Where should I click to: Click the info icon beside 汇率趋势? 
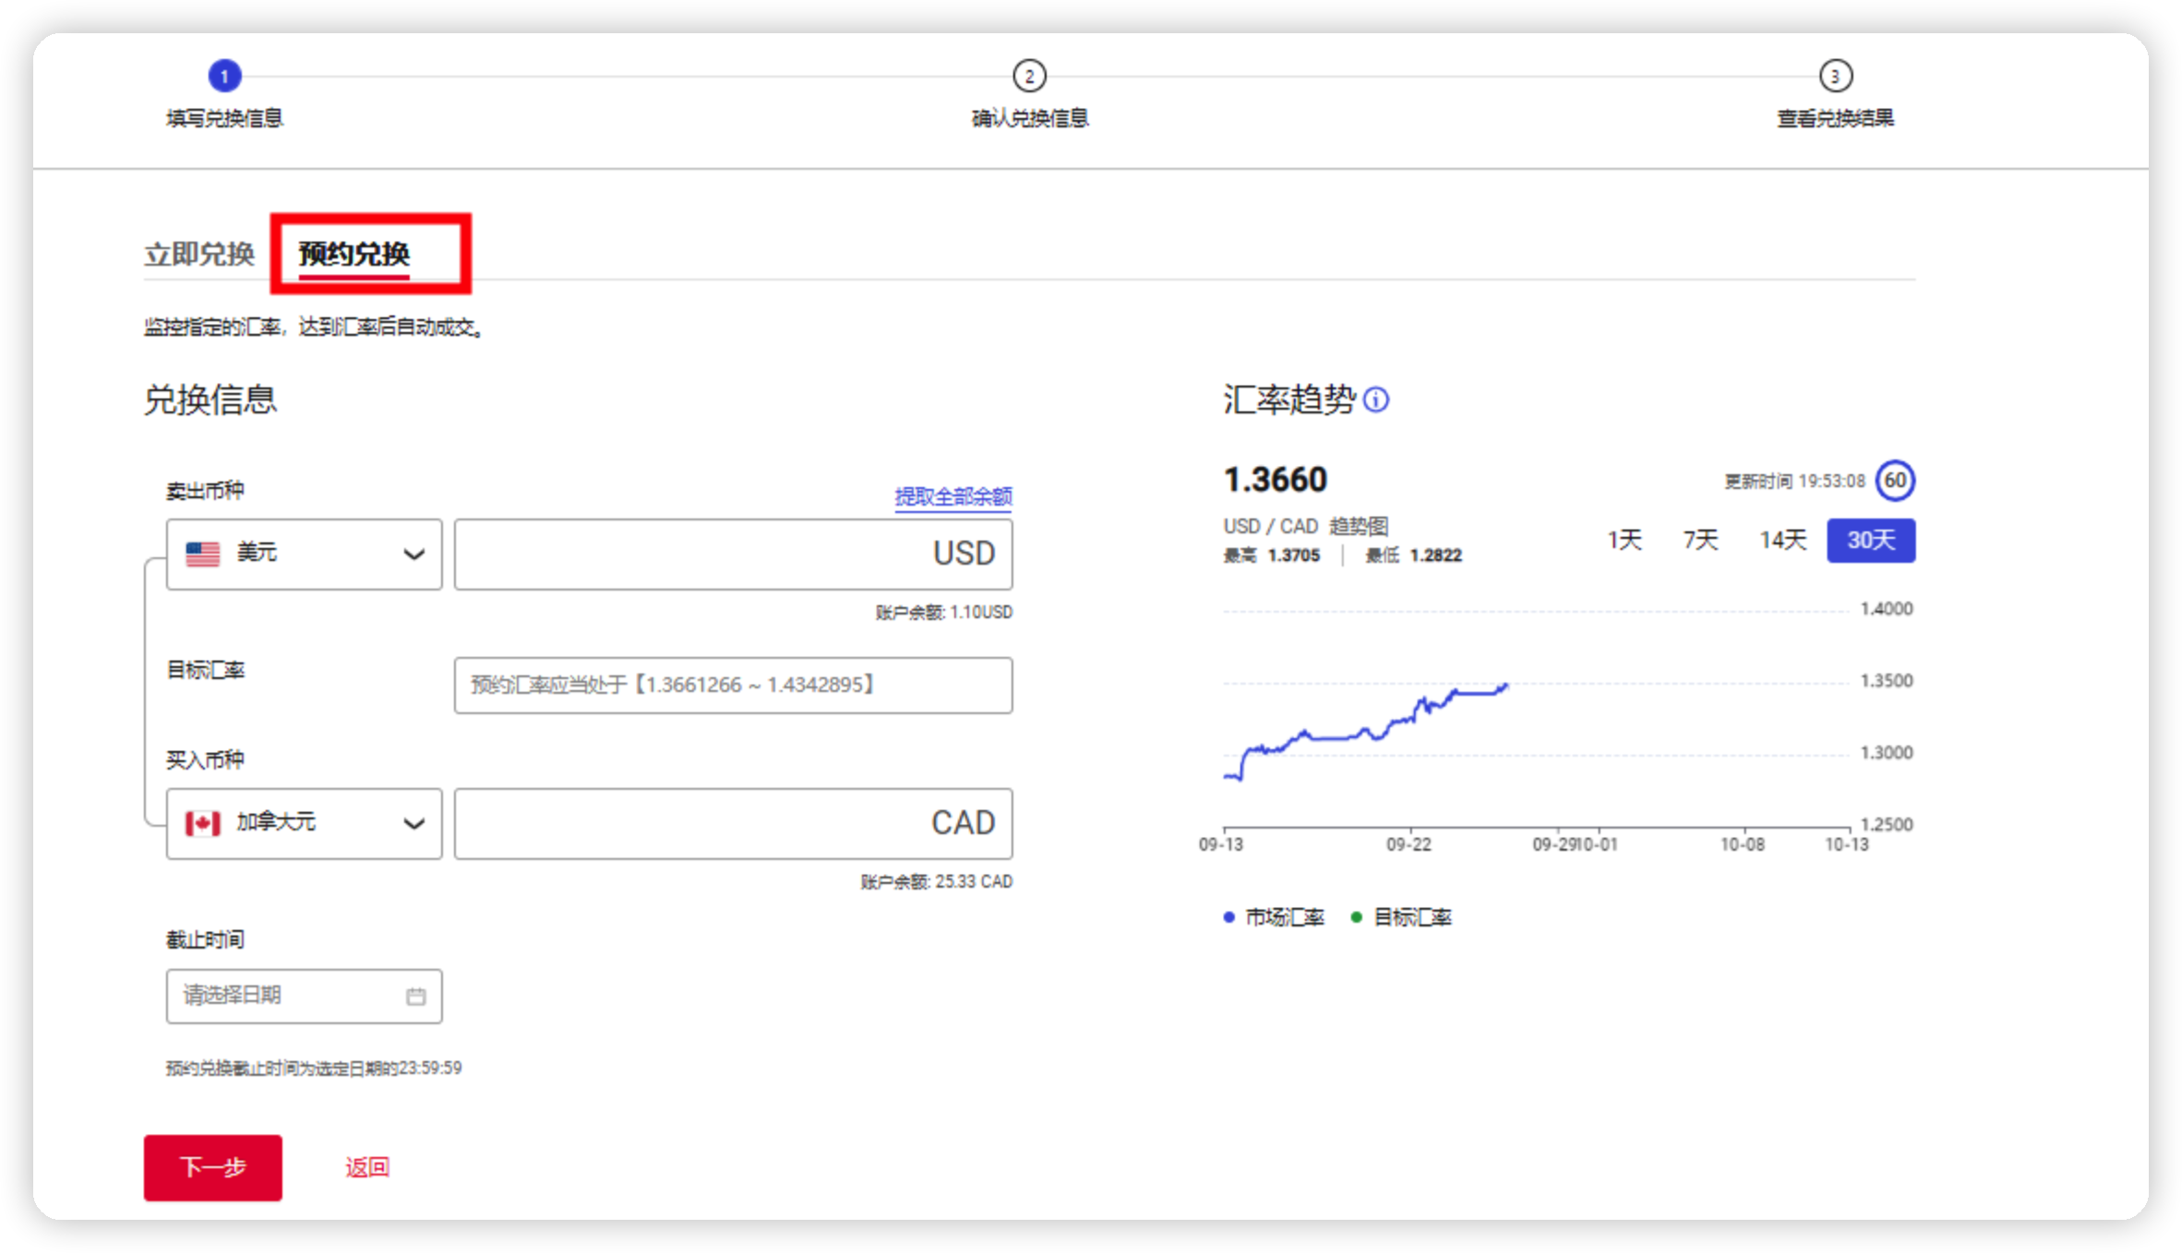[x=1375, y=400]
